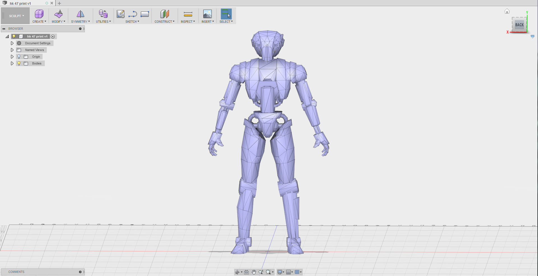Image resolution: width=538 pixels, height=276 pixels.
Task: Open a new design tab with plus button
Action: (x=59, y=3)
